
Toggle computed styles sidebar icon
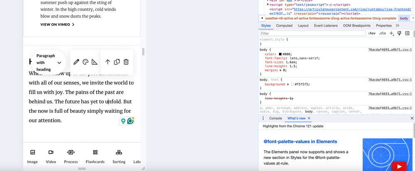tap(408, 33)
